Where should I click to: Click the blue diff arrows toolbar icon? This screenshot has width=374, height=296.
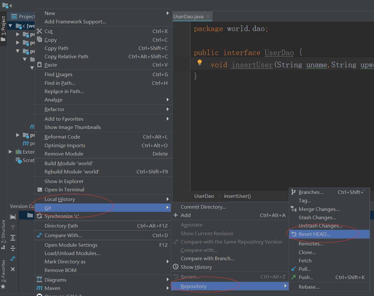[13, 258]
